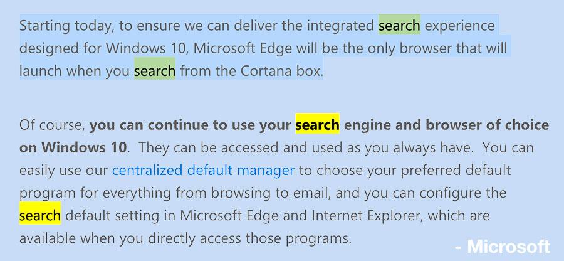Click the yellow highlighted search before engine

(317, 125)
